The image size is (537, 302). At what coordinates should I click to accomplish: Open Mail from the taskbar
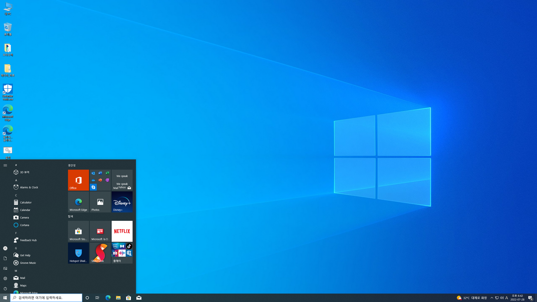pos(139,298)
